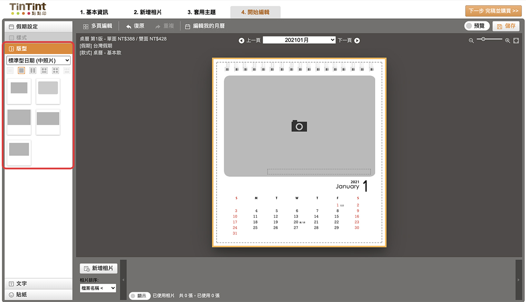Select the text-only layout filter icon
526x302 pixels.
[10, 70]
